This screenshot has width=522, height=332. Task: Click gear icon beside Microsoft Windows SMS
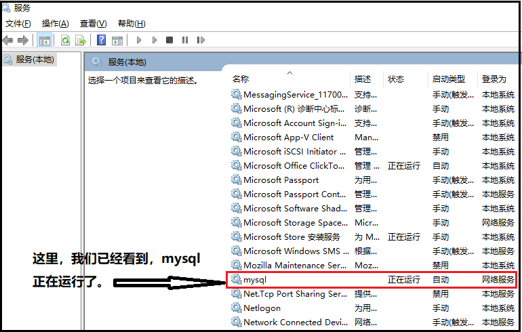237,251
